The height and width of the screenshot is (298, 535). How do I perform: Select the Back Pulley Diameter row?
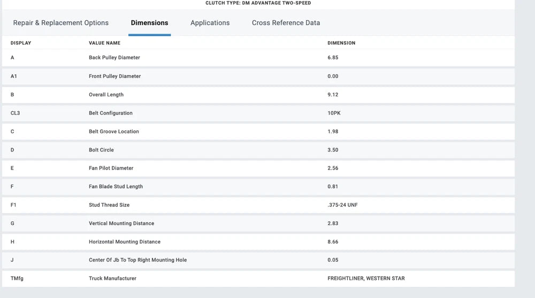[114, 58]
